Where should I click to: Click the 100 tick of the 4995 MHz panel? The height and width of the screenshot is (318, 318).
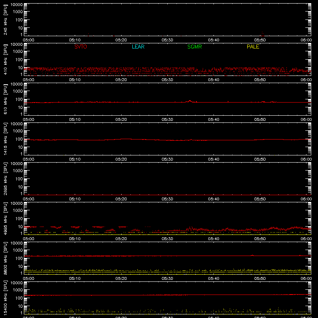pos(19,219)
